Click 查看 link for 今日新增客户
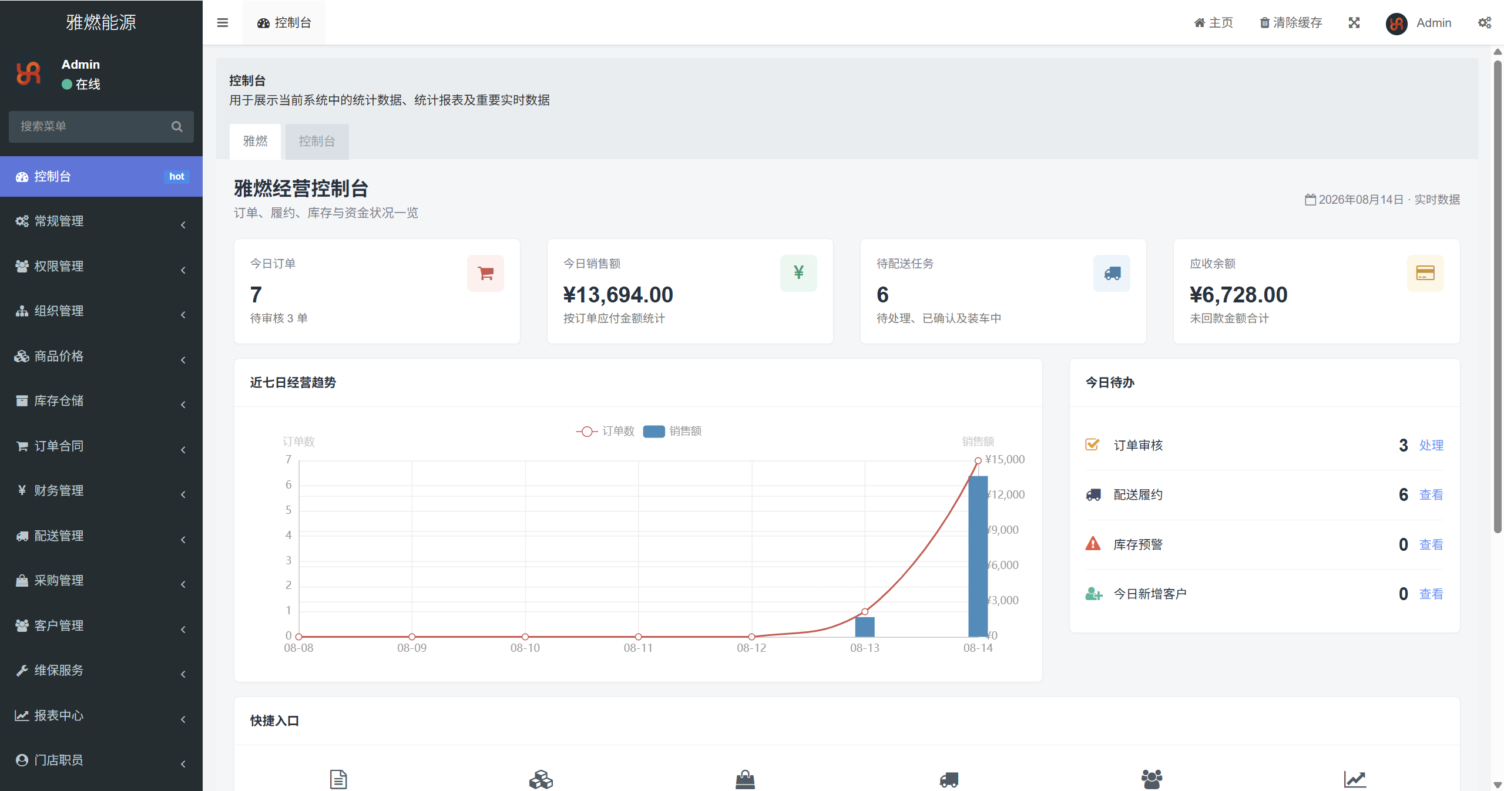Viewport: 1504px width, 791px height. point(1431,594)
